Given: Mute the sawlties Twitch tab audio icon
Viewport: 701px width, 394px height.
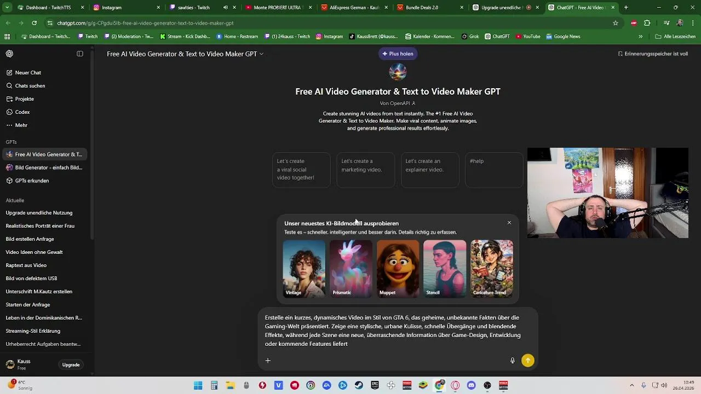Looking at the screenshot, I should (x=226, y=8).
